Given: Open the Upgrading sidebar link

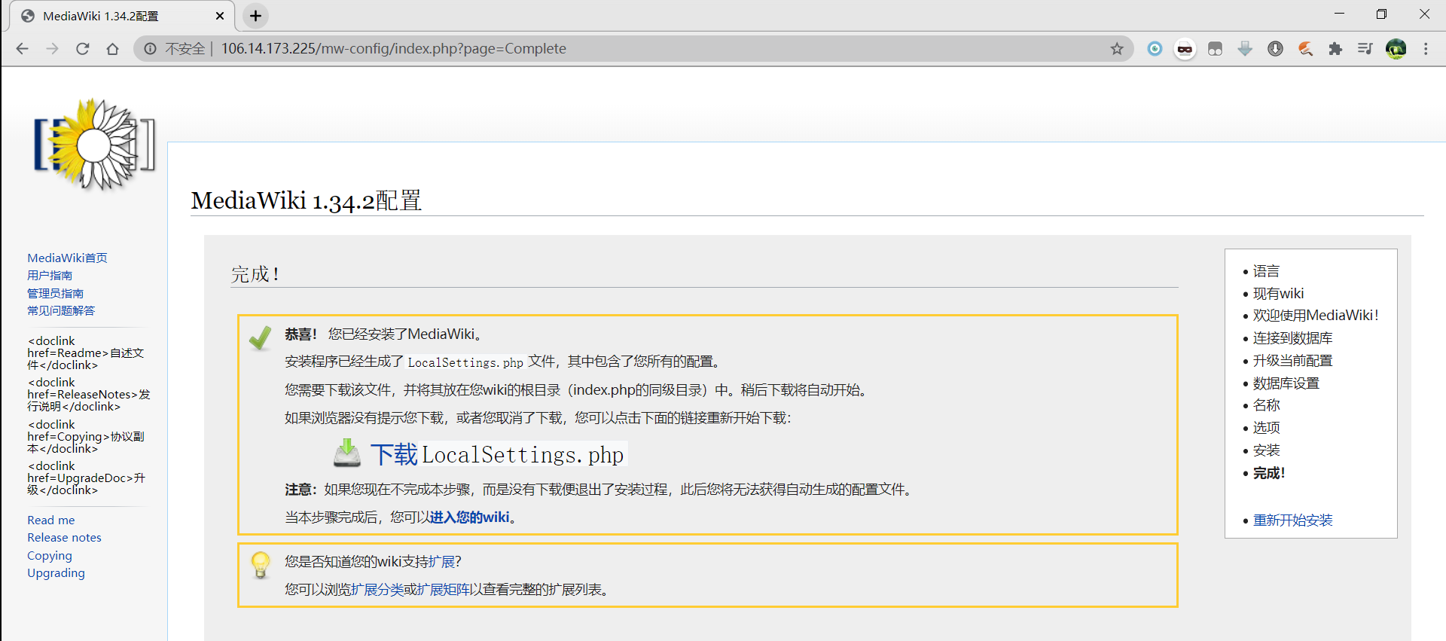Looking at the screenshot, I should pos(56,573).
